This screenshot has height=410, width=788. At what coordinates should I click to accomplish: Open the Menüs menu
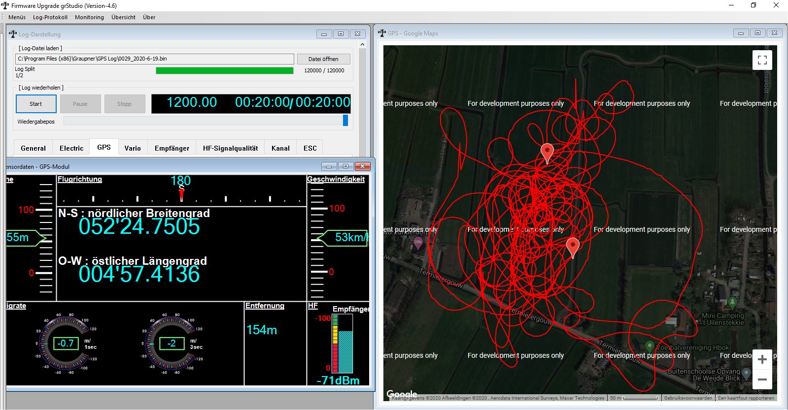pos(17,17)
